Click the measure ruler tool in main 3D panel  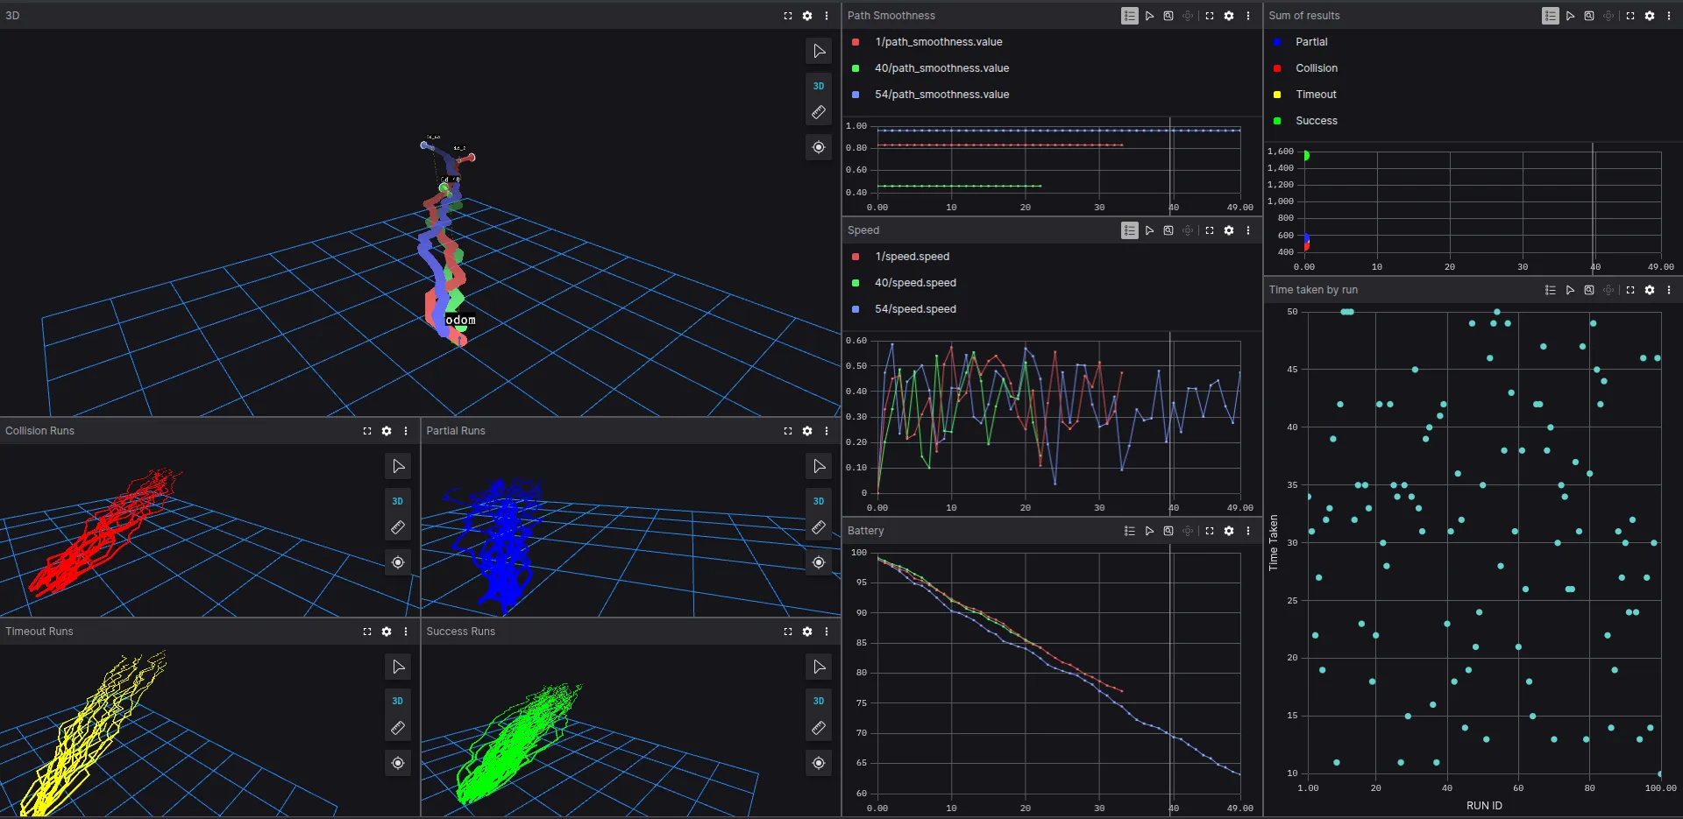(819, 112)
